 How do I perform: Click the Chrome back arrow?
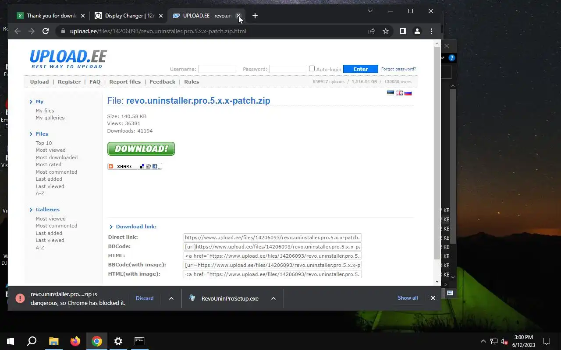(x=18, y=31)
